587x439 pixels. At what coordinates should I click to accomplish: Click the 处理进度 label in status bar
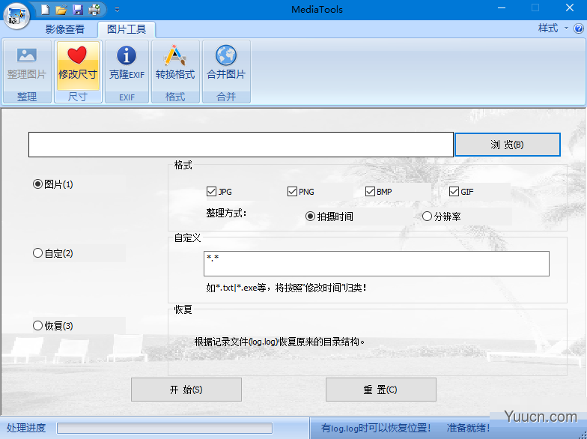[x=26, y=429]
